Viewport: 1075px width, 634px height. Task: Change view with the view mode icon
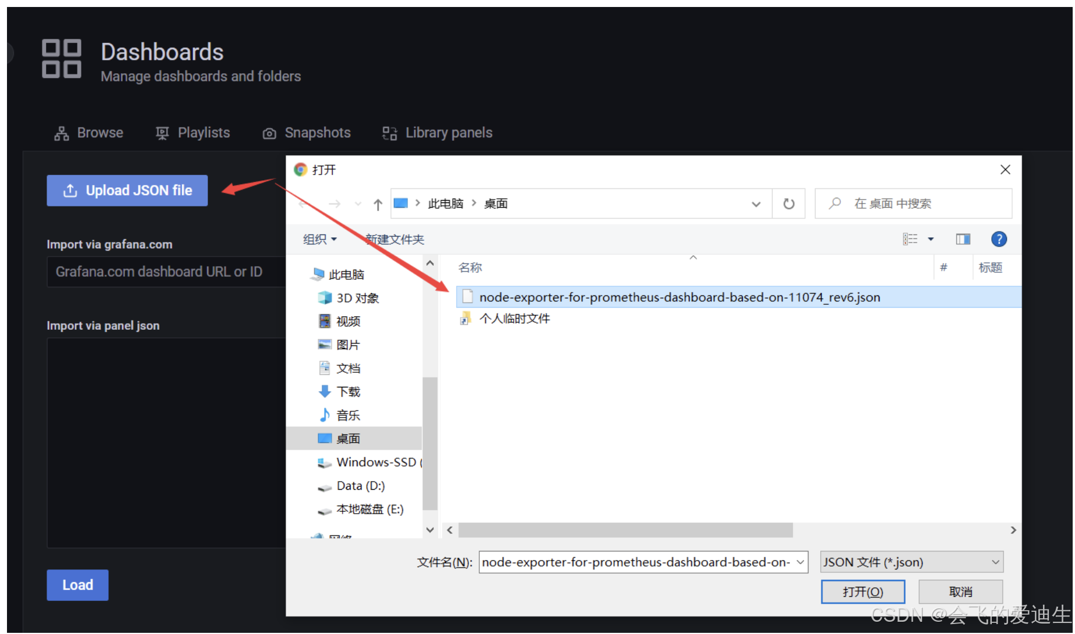[x=910, y=239]
